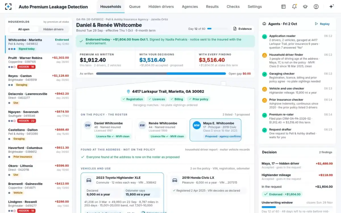This screenshot has height=213, width=341.
Task: Open notifications bell
Action: coord(294,7)
